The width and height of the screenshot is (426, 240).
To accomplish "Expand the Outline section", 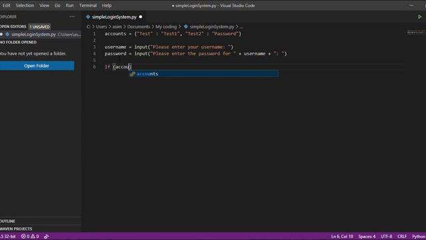I will pyautogui.click(x=7, y=221).
